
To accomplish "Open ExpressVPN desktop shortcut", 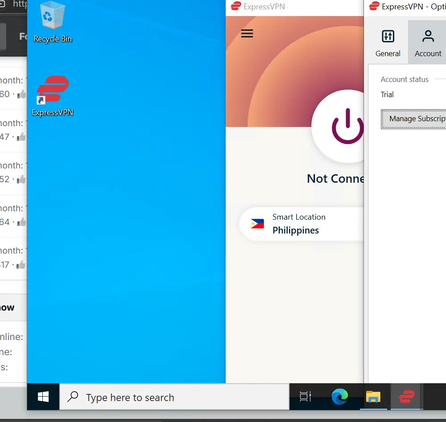I will [53, 96].
